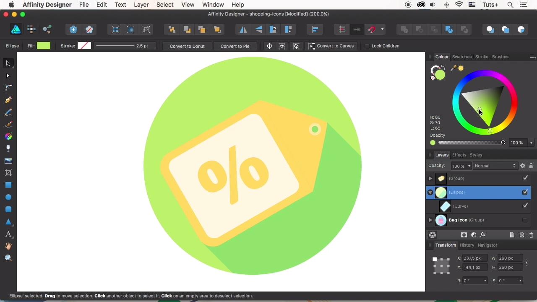537x302 pixels.
Task: Open shear S value dropdown
Action: tap(520, 281)
